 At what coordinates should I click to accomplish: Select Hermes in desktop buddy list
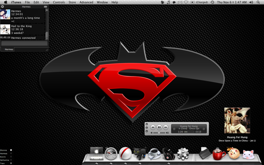coord(3,153)
